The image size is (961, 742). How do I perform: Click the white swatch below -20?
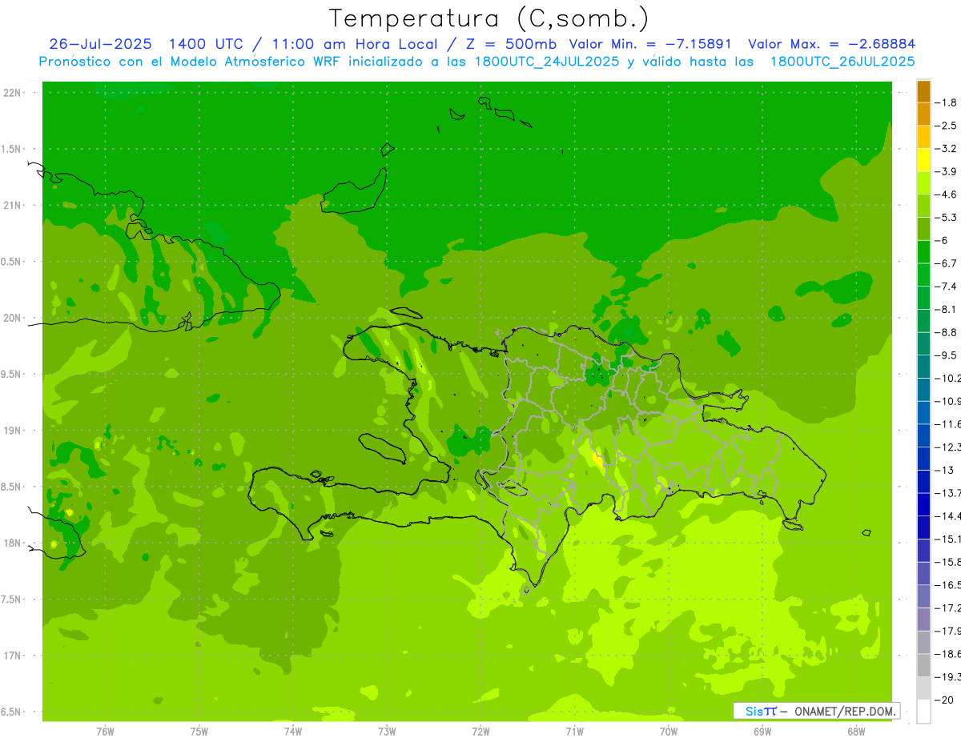[923, 712]
